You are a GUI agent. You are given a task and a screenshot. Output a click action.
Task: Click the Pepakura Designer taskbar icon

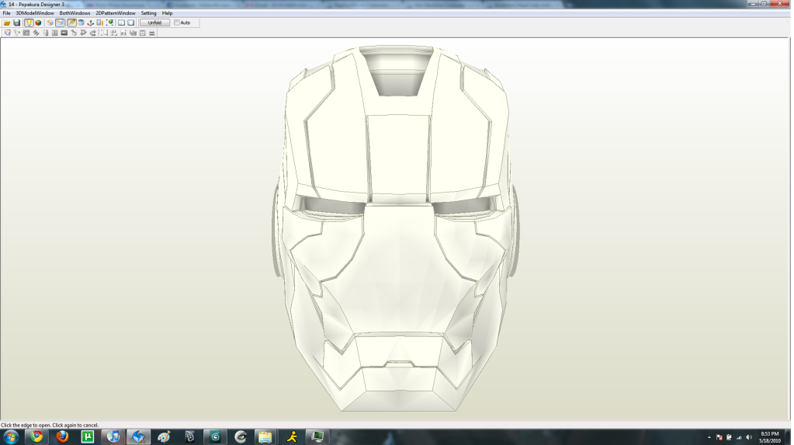coord(139,437)
